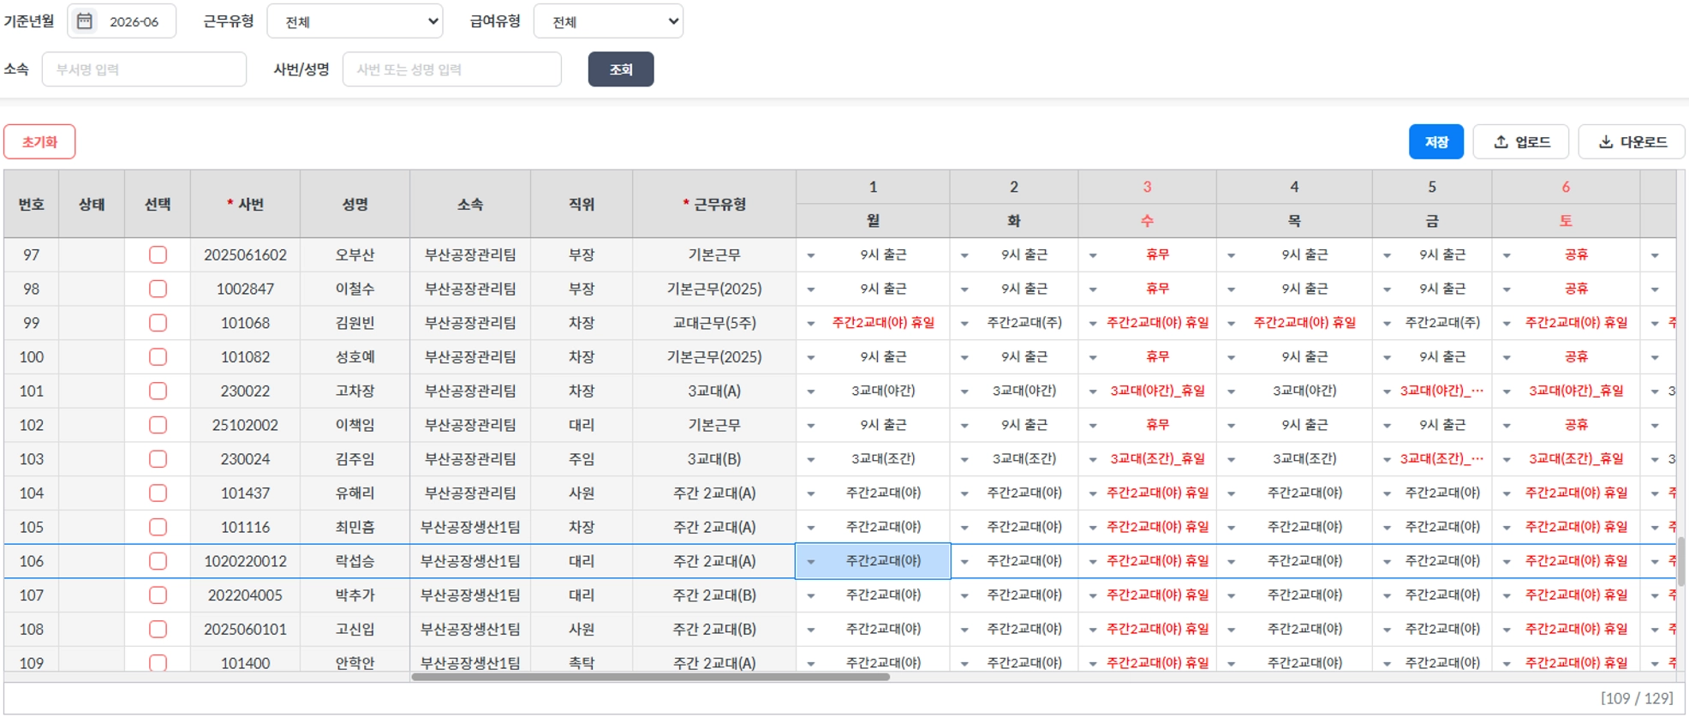The height and width of the screenshot is (717, 1689).
Task: Open day 2 dropdown for 박추가
Action: point(964,595)
